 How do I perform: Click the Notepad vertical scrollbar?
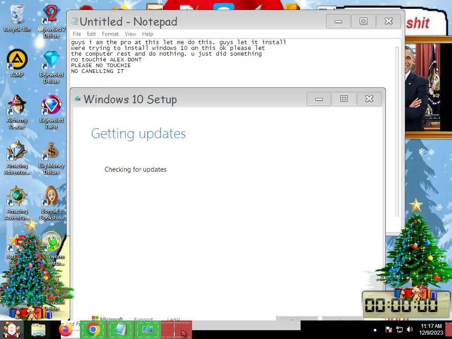point(397,132)
